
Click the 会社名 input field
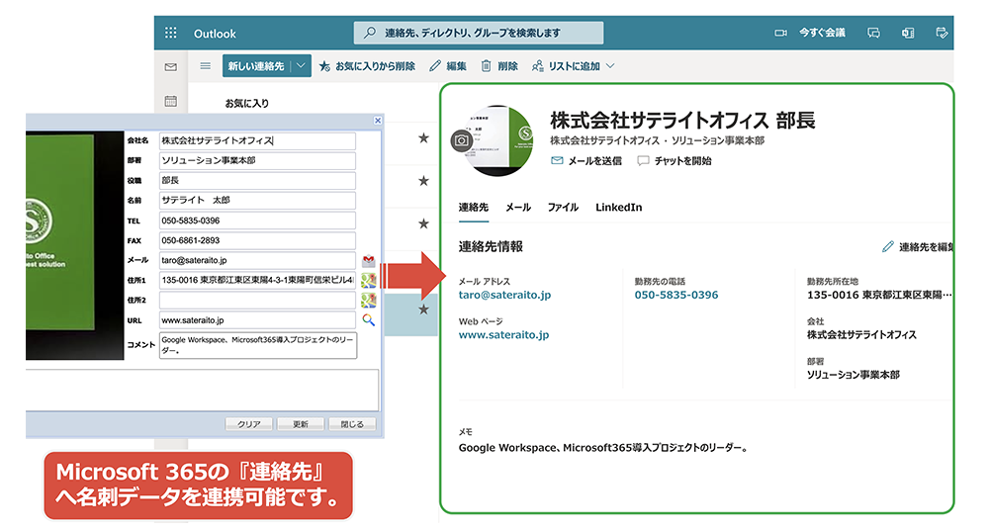[x=257, y=140]
